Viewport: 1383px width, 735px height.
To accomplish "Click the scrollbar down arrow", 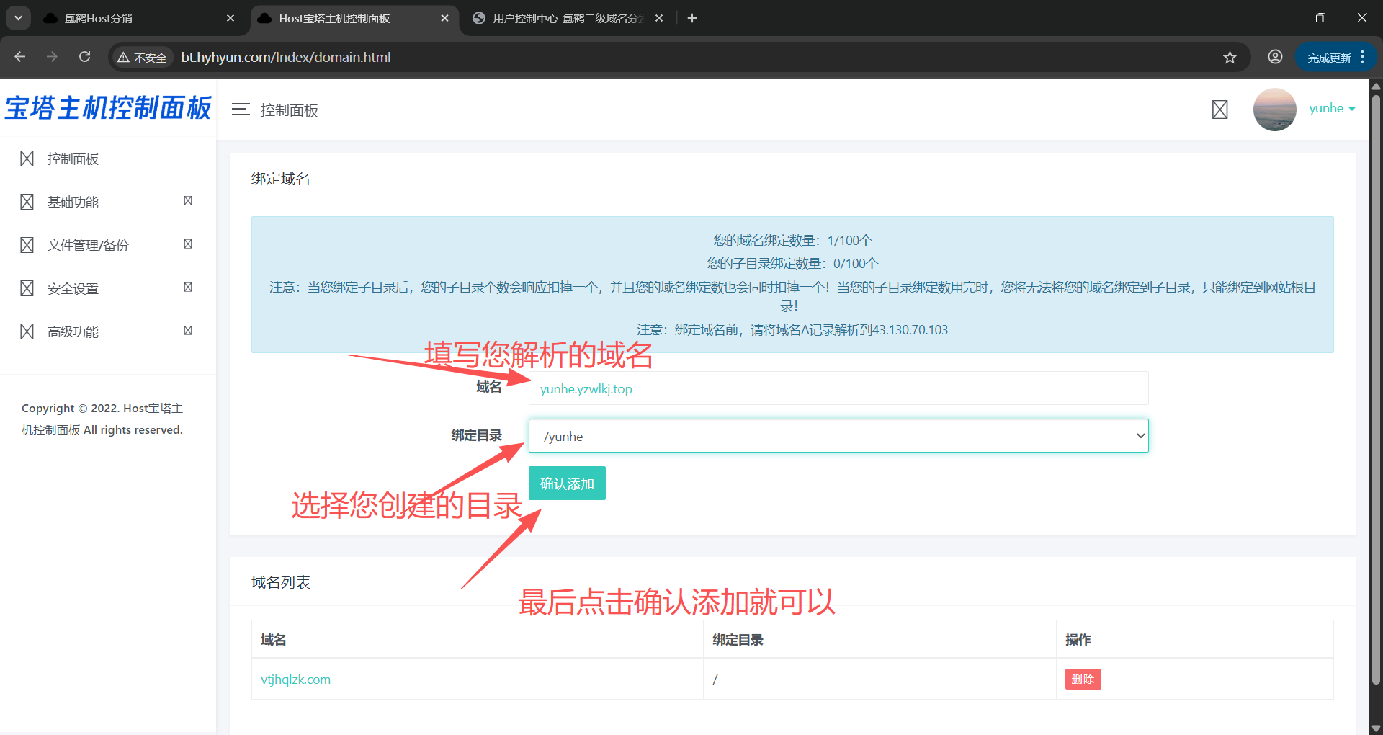I will (x=1376, y=729).
